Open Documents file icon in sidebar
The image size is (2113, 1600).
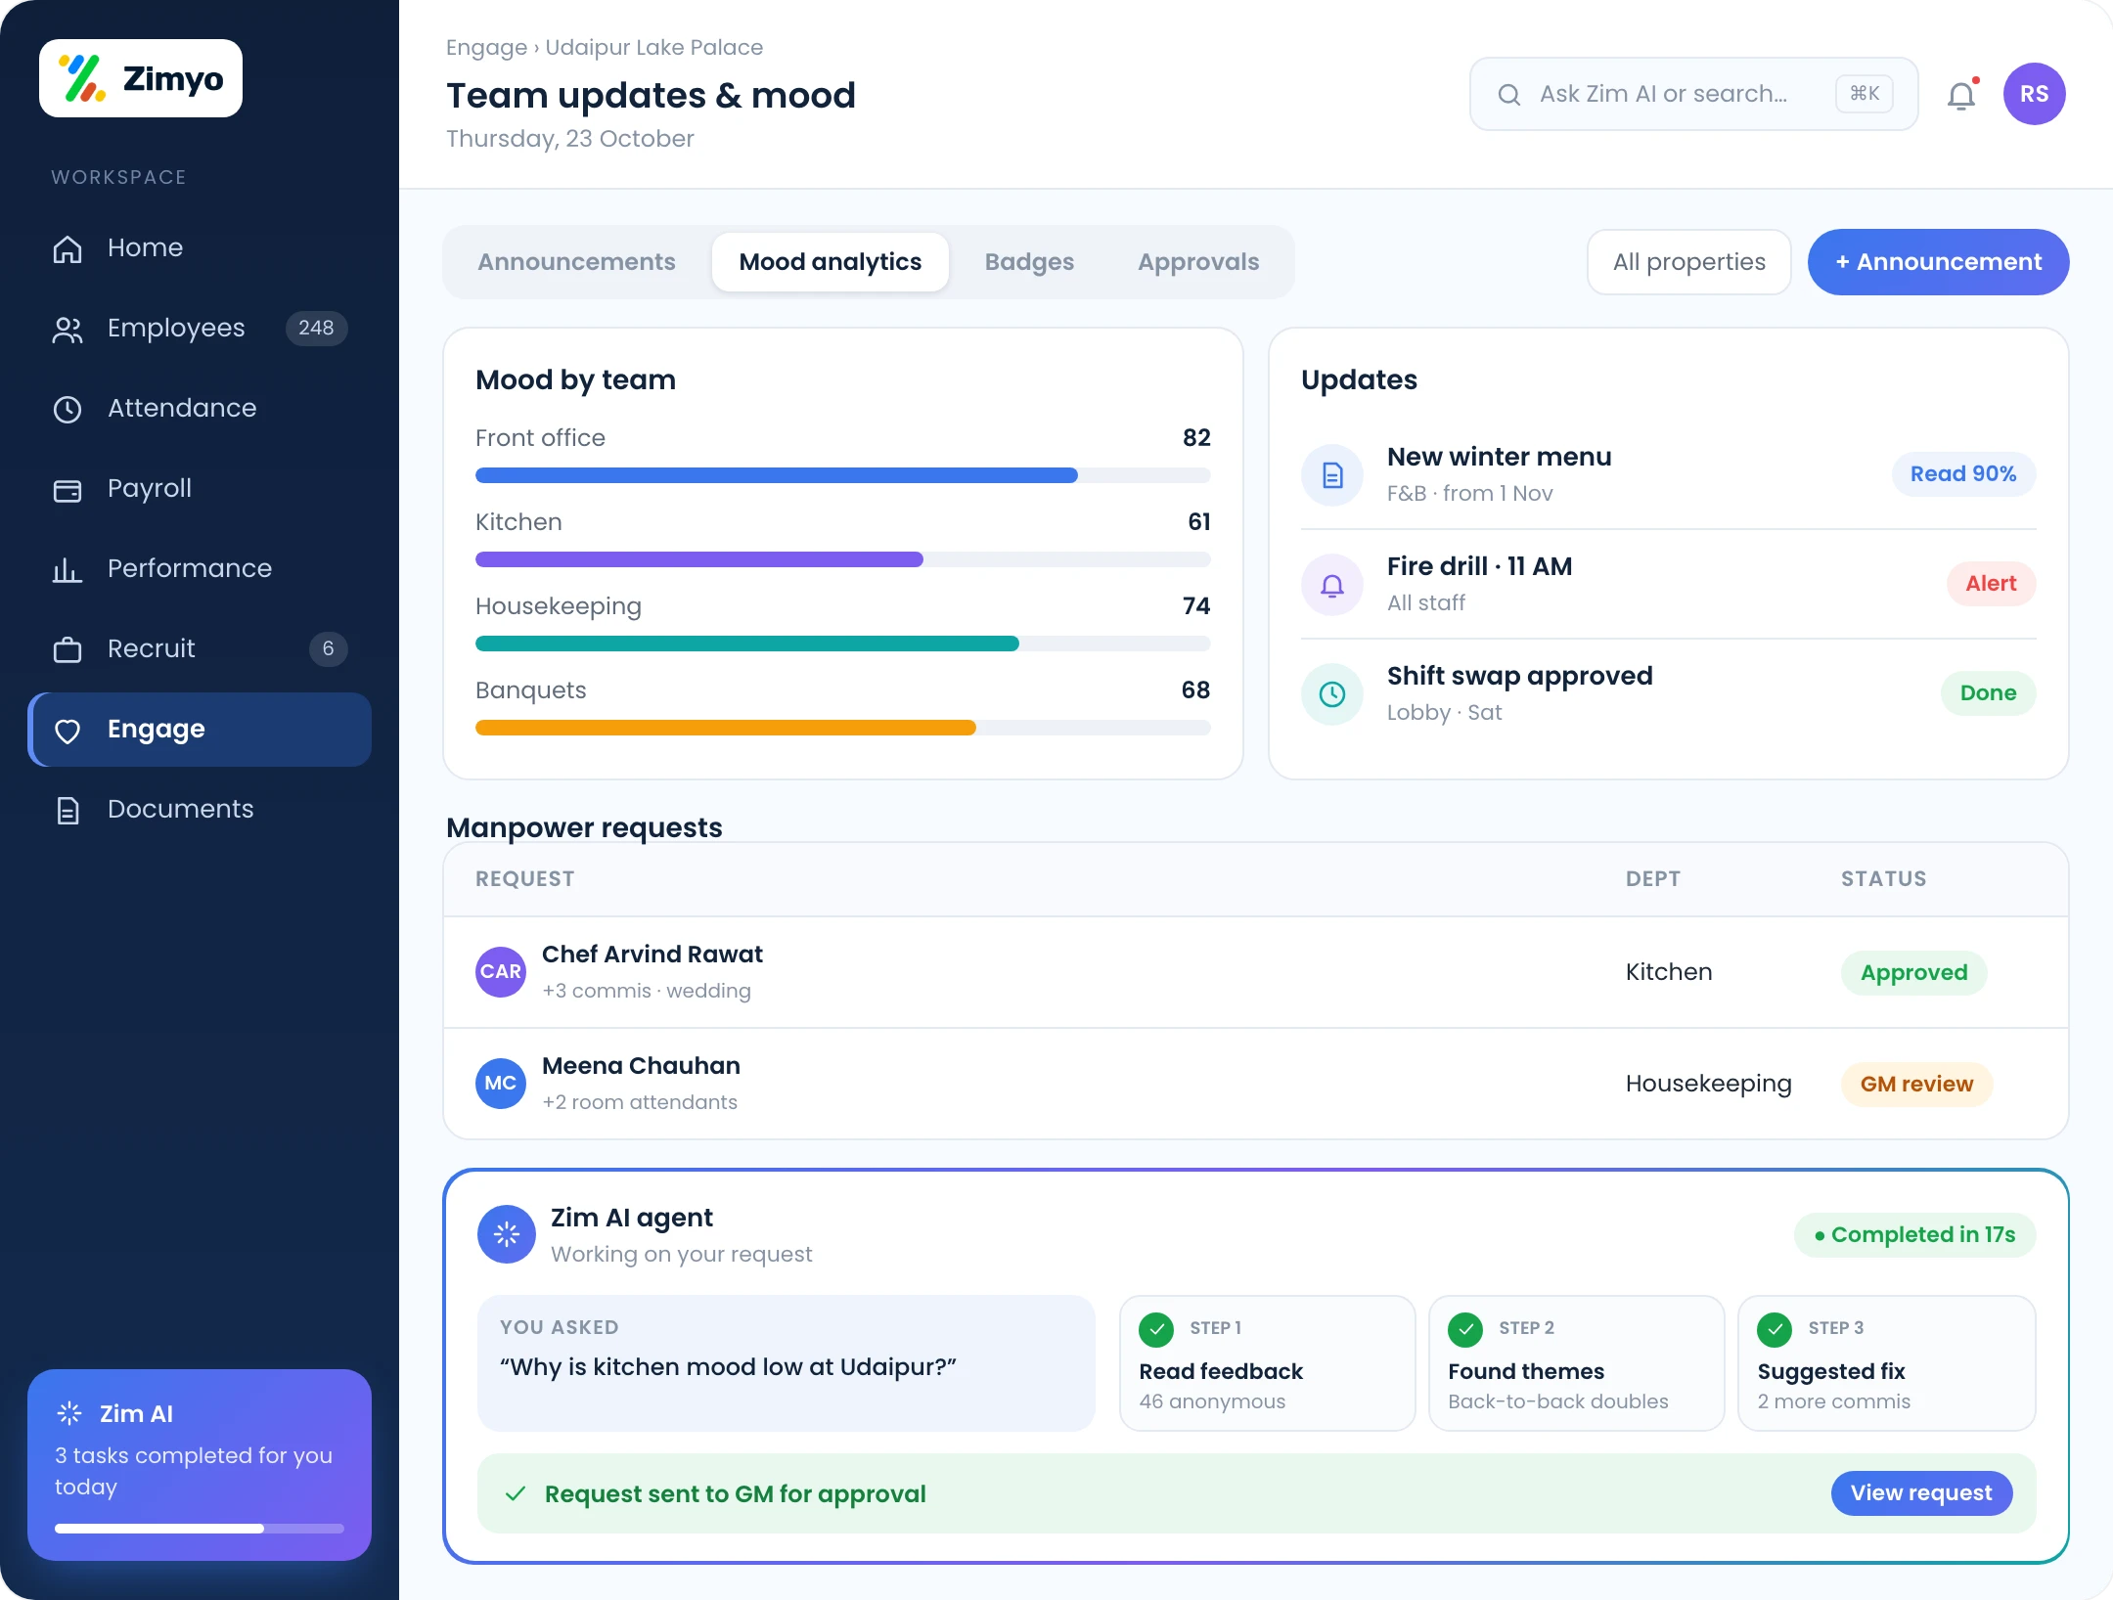(x=67, y=810)
